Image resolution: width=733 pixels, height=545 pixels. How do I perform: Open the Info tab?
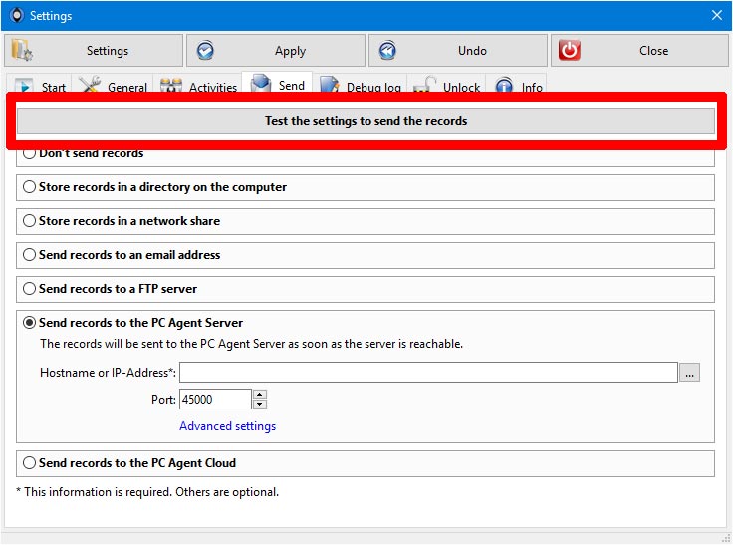point(520,86)
